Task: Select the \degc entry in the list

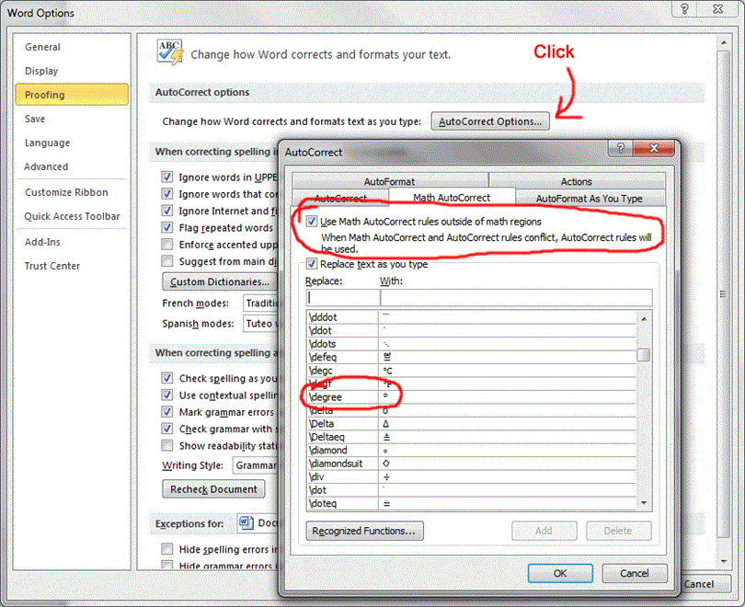Action: [x=471, y=370]
